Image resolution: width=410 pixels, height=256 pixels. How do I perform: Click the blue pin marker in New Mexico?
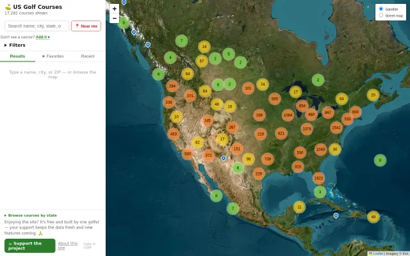[x=224, y=158]
